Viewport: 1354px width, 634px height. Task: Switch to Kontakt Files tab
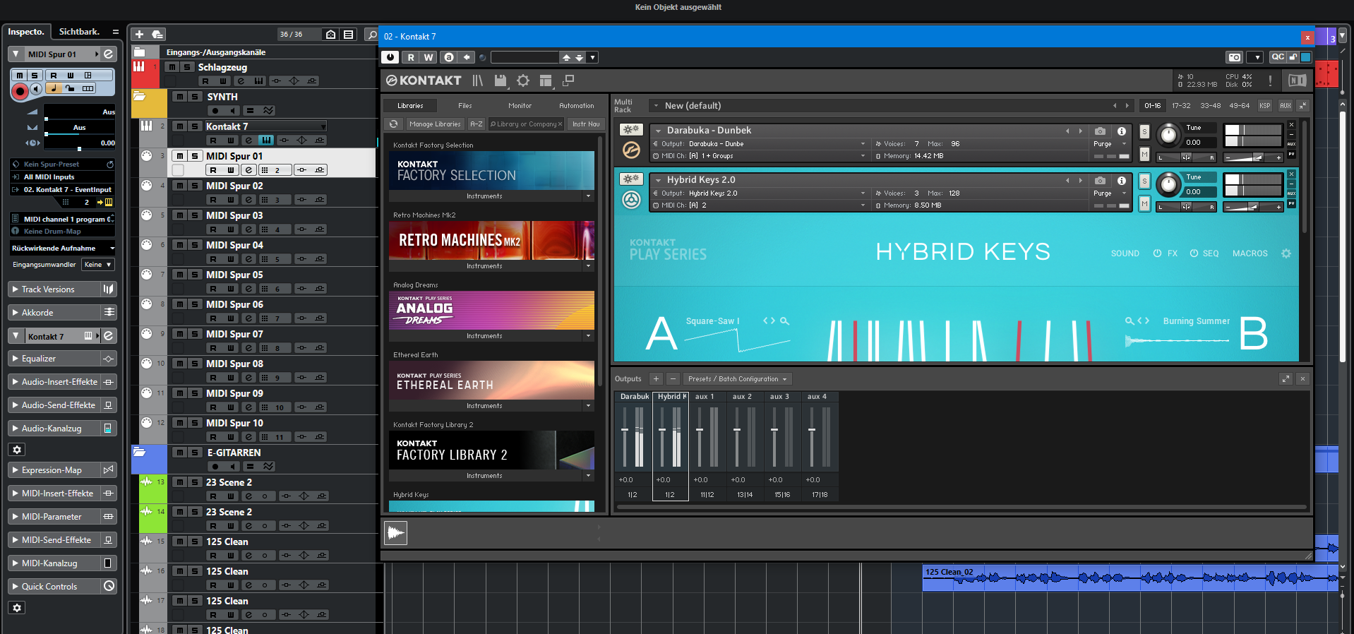pyautogui.click(x=465, y=106)
